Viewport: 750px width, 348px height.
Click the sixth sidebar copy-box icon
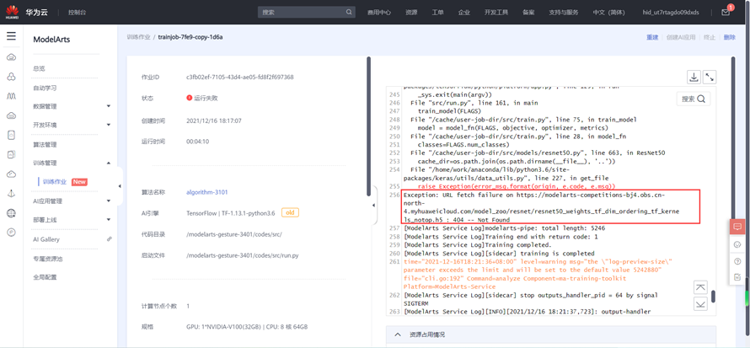click(x=12, y=154)
